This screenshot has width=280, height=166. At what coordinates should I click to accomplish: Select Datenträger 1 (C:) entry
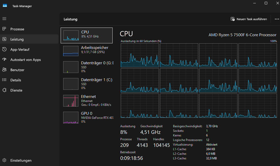(87, 84)
